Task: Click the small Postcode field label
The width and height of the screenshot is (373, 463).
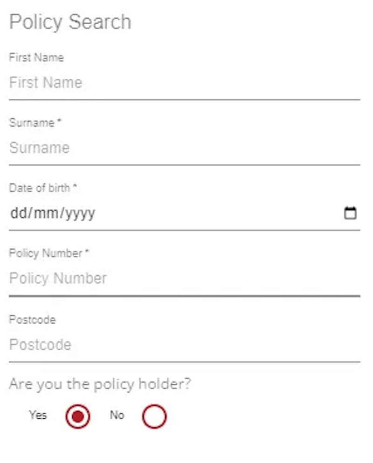Action: pos(32,320)
